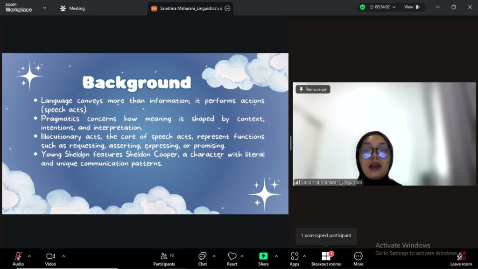Turn on camera with Video button
This screenshot has width=478, height=269.
point(50,259)
